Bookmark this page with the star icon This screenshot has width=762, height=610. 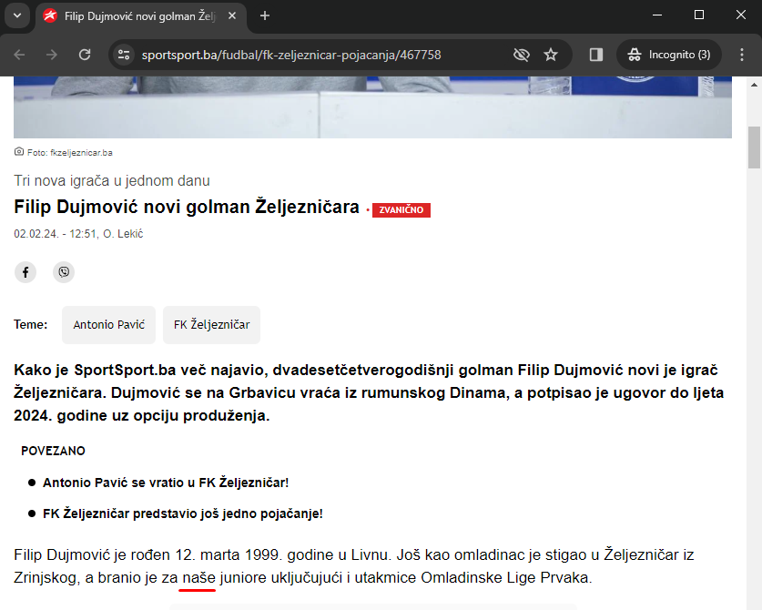pos(551,55)
